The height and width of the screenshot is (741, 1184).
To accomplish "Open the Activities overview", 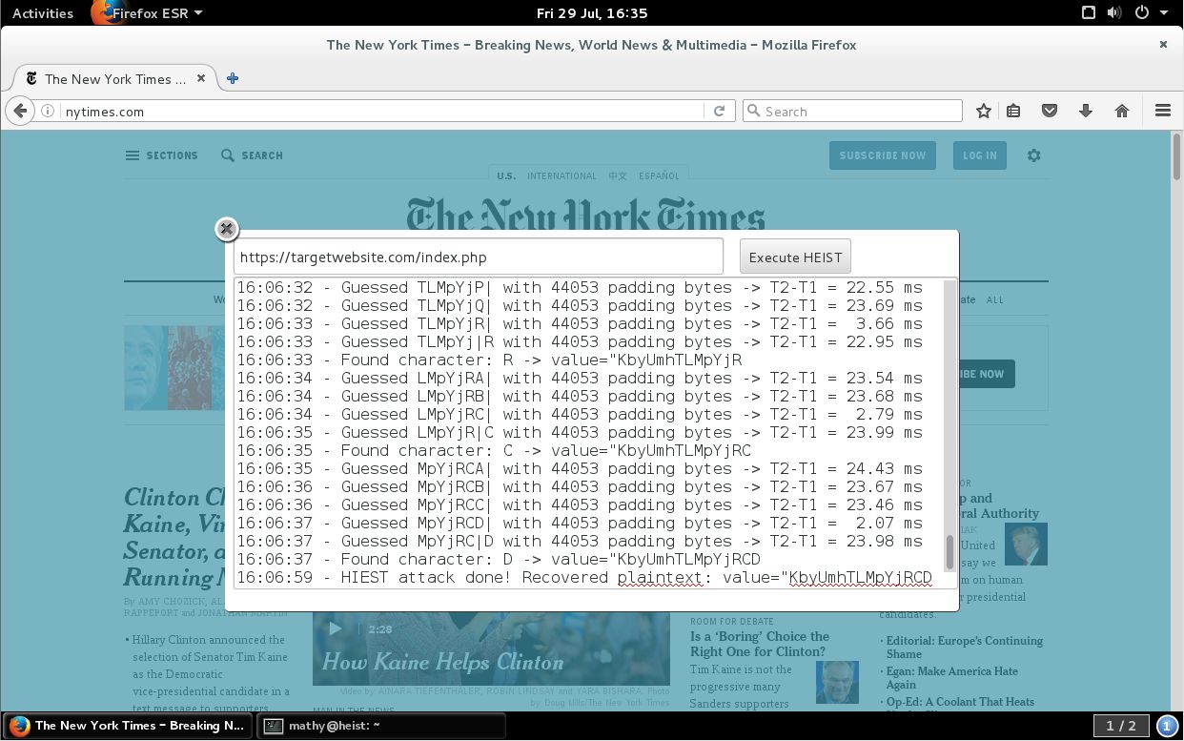I will 43,13.
